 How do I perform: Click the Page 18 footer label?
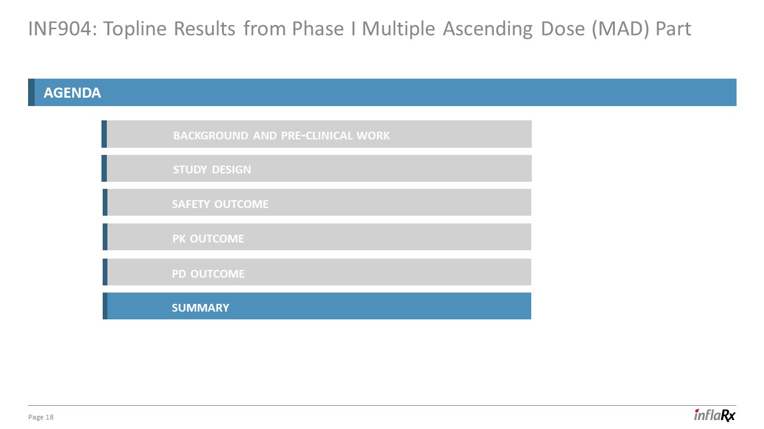pyautogui.click(x=41, y=417)
